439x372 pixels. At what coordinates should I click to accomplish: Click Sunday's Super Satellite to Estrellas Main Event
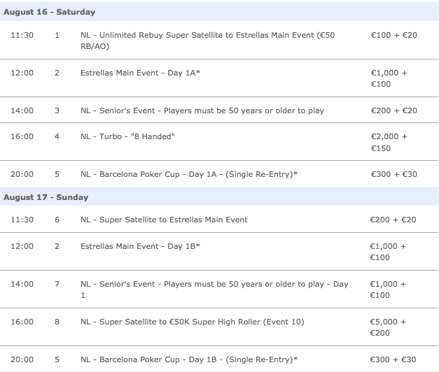click(164, 220)
